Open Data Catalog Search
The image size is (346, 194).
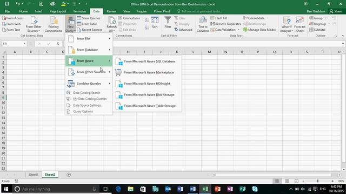pyautogui.click(x=89, y=93)
